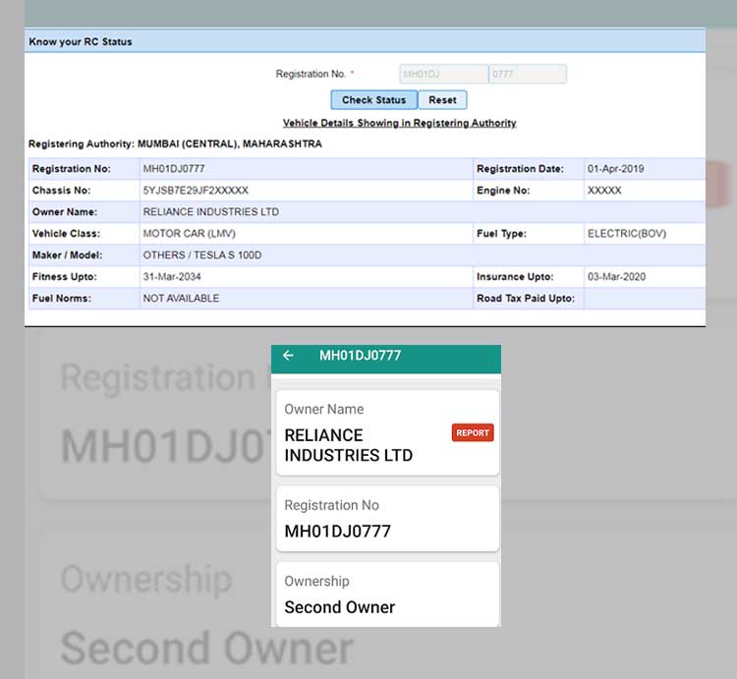
Task: Tap the Registration No card in app
Action: tap(387, 519)
